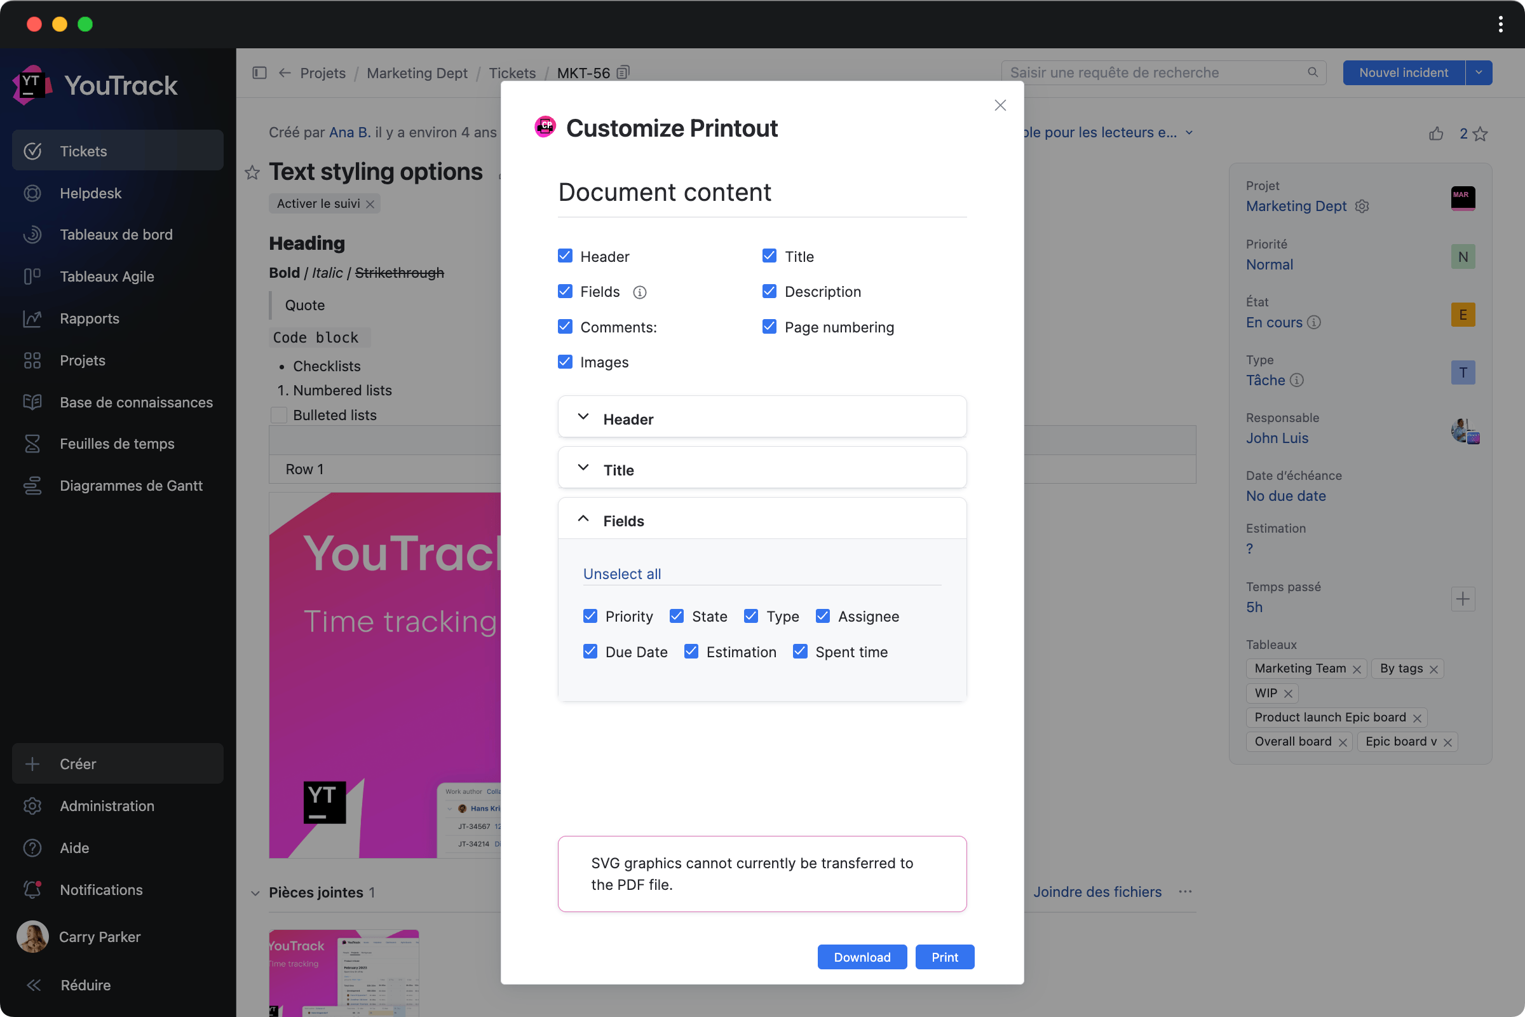The height and width of the screenshot is (1017, 1525).
Task: Open Tableaux Agile in the sidebar
Action: tap(107, 276)
